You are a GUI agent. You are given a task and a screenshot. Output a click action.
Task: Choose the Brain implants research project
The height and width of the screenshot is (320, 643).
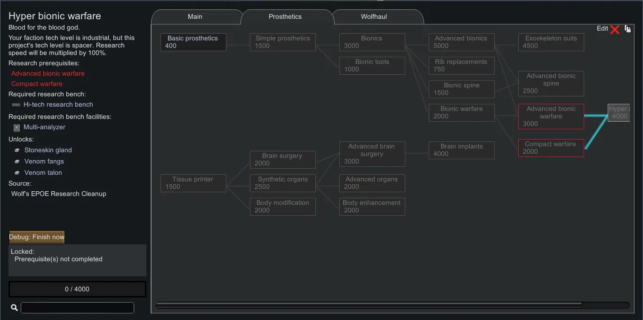(461, 150)
